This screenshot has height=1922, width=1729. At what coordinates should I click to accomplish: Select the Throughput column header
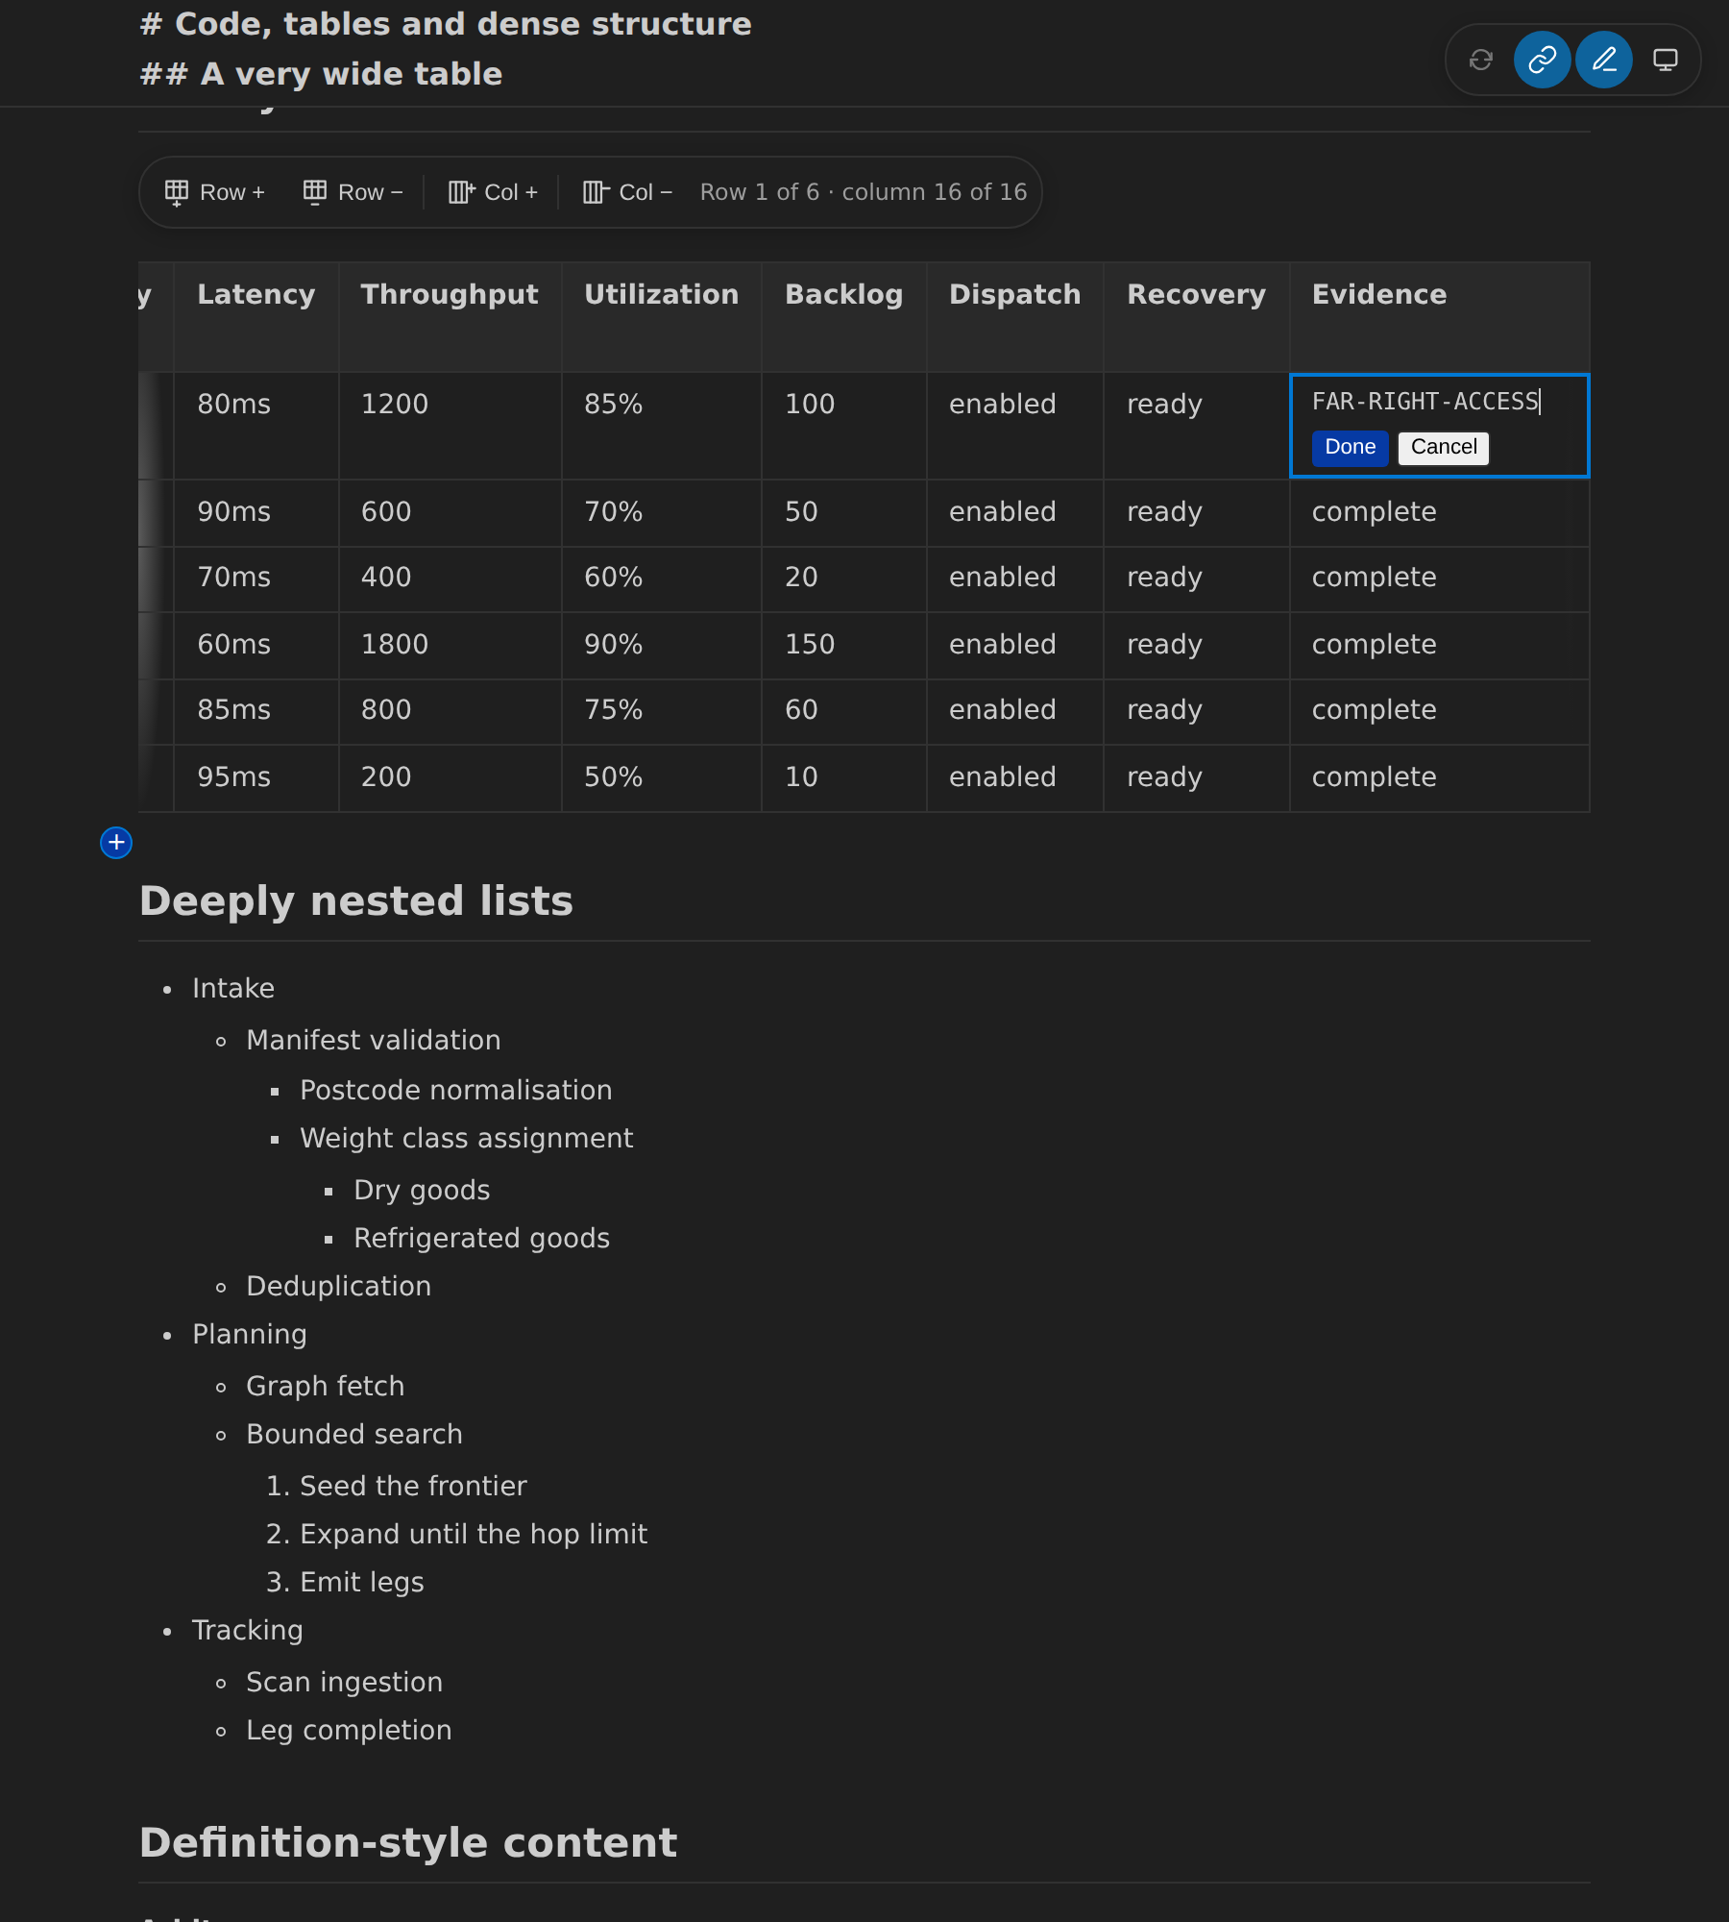450,317
